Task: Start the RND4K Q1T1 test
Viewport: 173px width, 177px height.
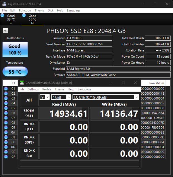Action: tap(29, 127)
